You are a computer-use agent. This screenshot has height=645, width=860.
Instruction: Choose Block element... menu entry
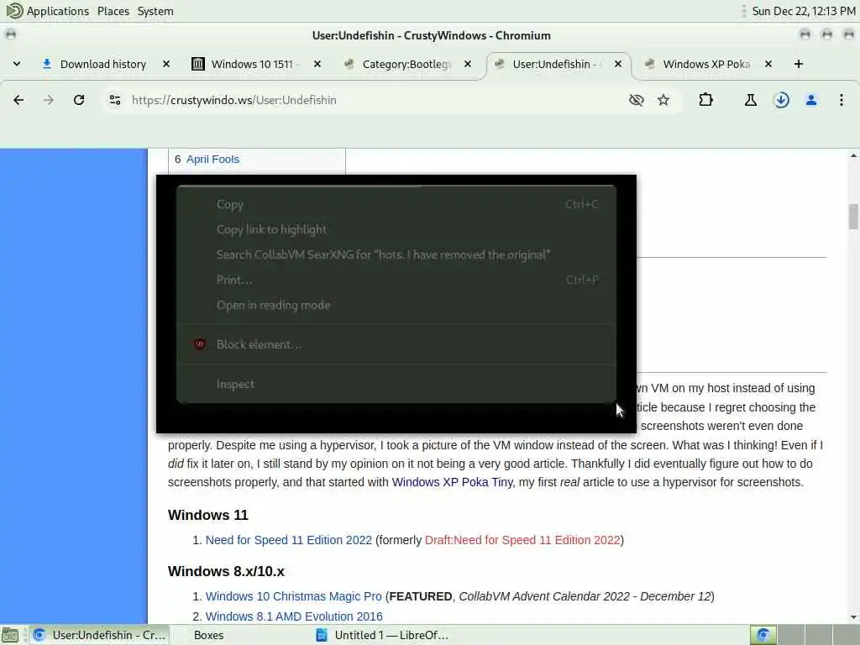point(396,344)
